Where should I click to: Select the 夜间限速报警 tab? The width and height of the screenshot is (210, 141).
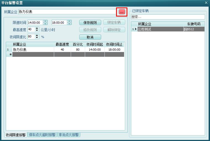click(15, 135)
